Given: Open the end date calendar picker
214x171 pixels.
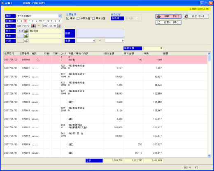Looking at the screenshot, I should (59, 26).
